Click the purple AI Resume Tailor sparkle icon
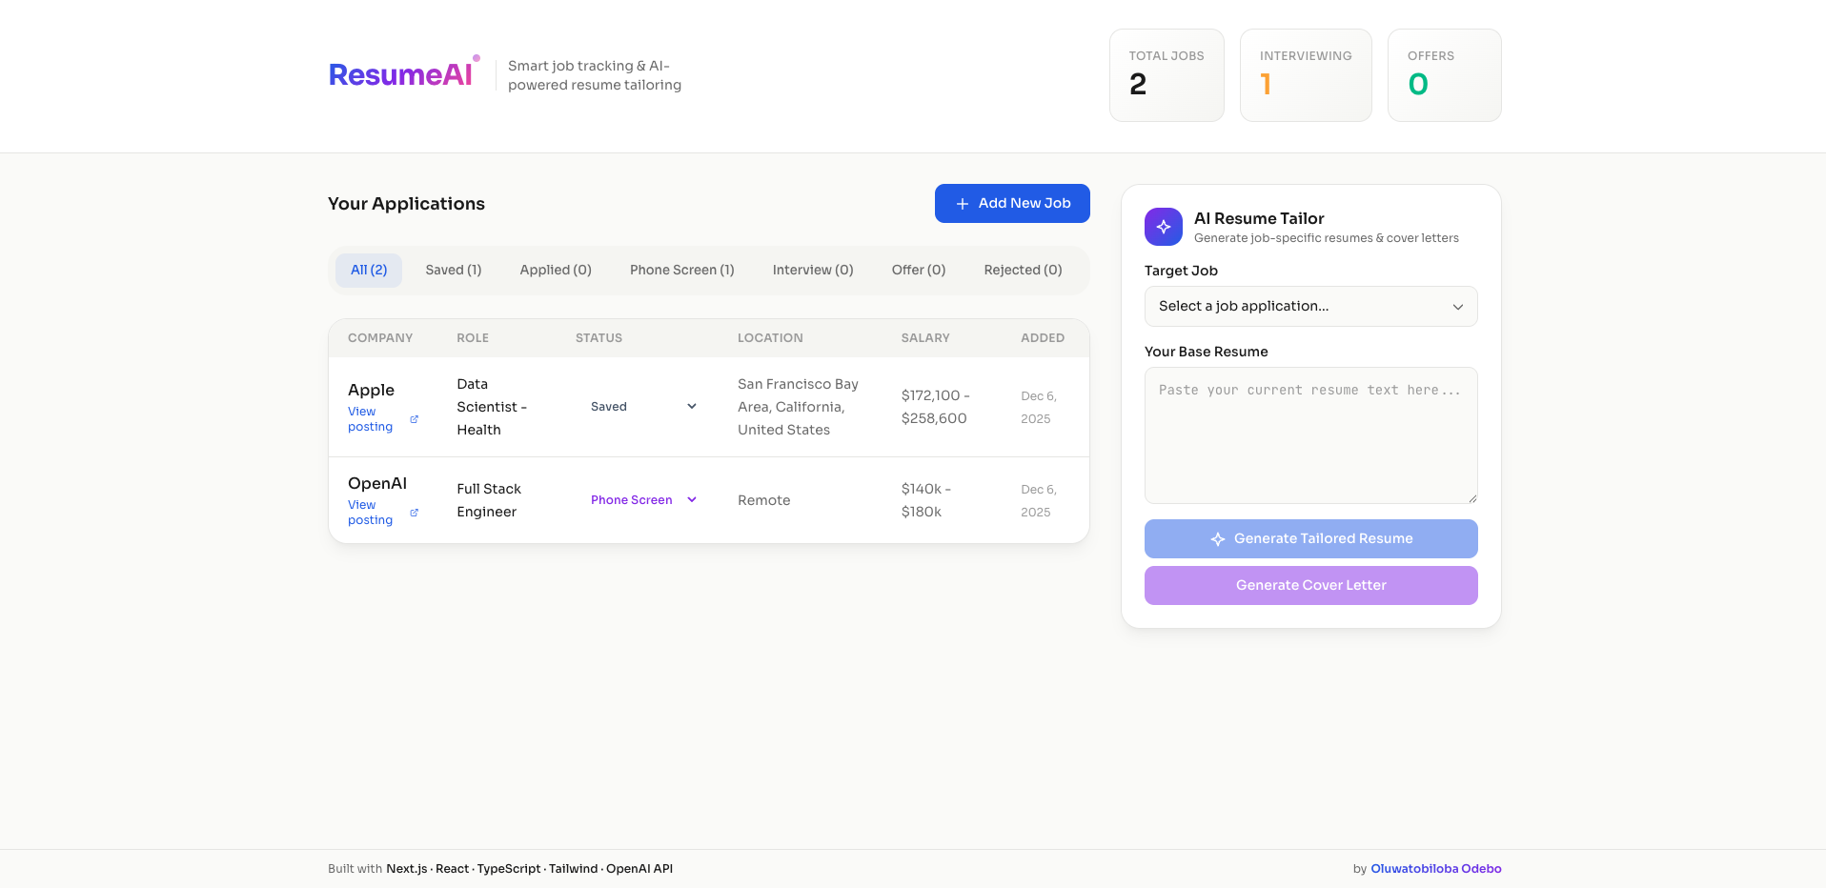The width and height of the screenshot is (1826, 888). pos(1163,227)
